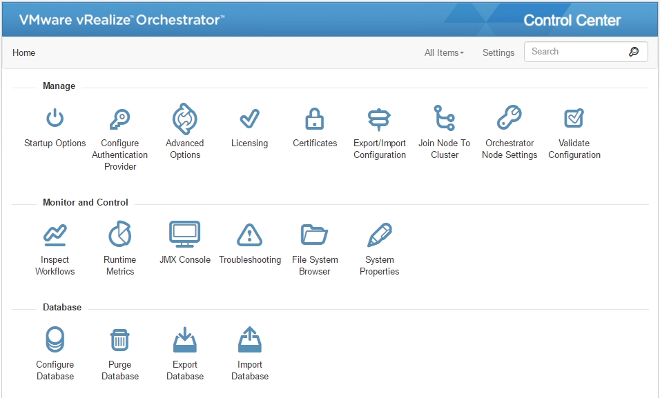Click the Control Center header title
660x398 pixels.
click(x=572, y=20)
